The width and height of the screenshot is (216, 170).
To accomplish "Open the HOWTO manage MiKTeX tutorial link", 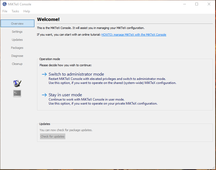I will coord(134,35).
